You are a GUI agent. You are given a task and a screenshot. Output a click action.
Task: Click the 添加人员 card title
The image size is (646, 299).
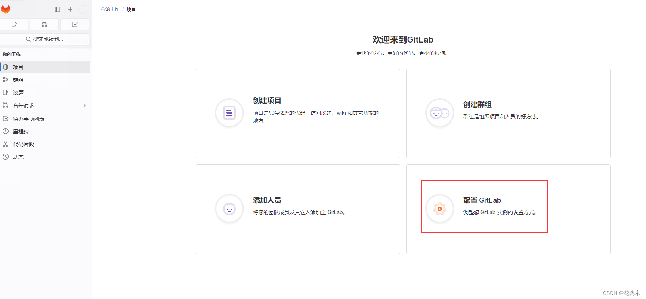click(x=267, y=200)
